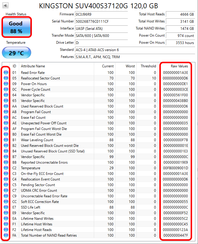198x244 pixels.
Task: Select the Total Host Reads value 4666 GB
Action: click(x=180, y=14)
